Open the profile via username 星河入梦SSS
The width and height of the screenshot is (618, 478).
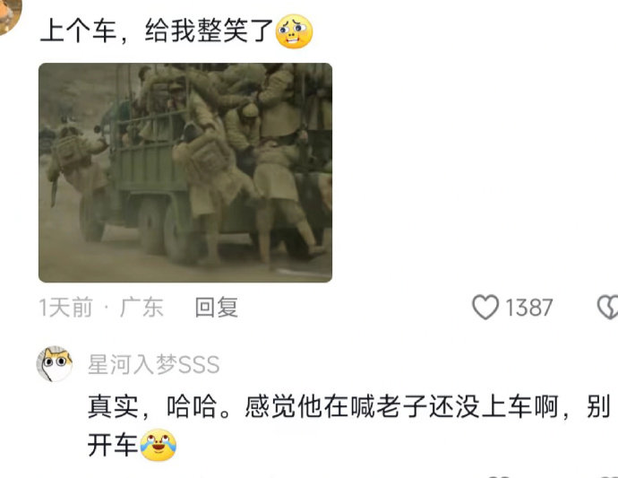154,364
